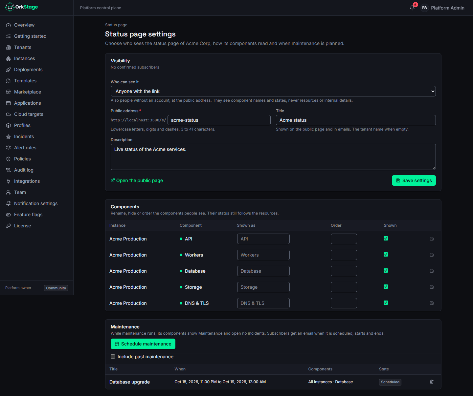Click the Team users icon

pos(9,193)
